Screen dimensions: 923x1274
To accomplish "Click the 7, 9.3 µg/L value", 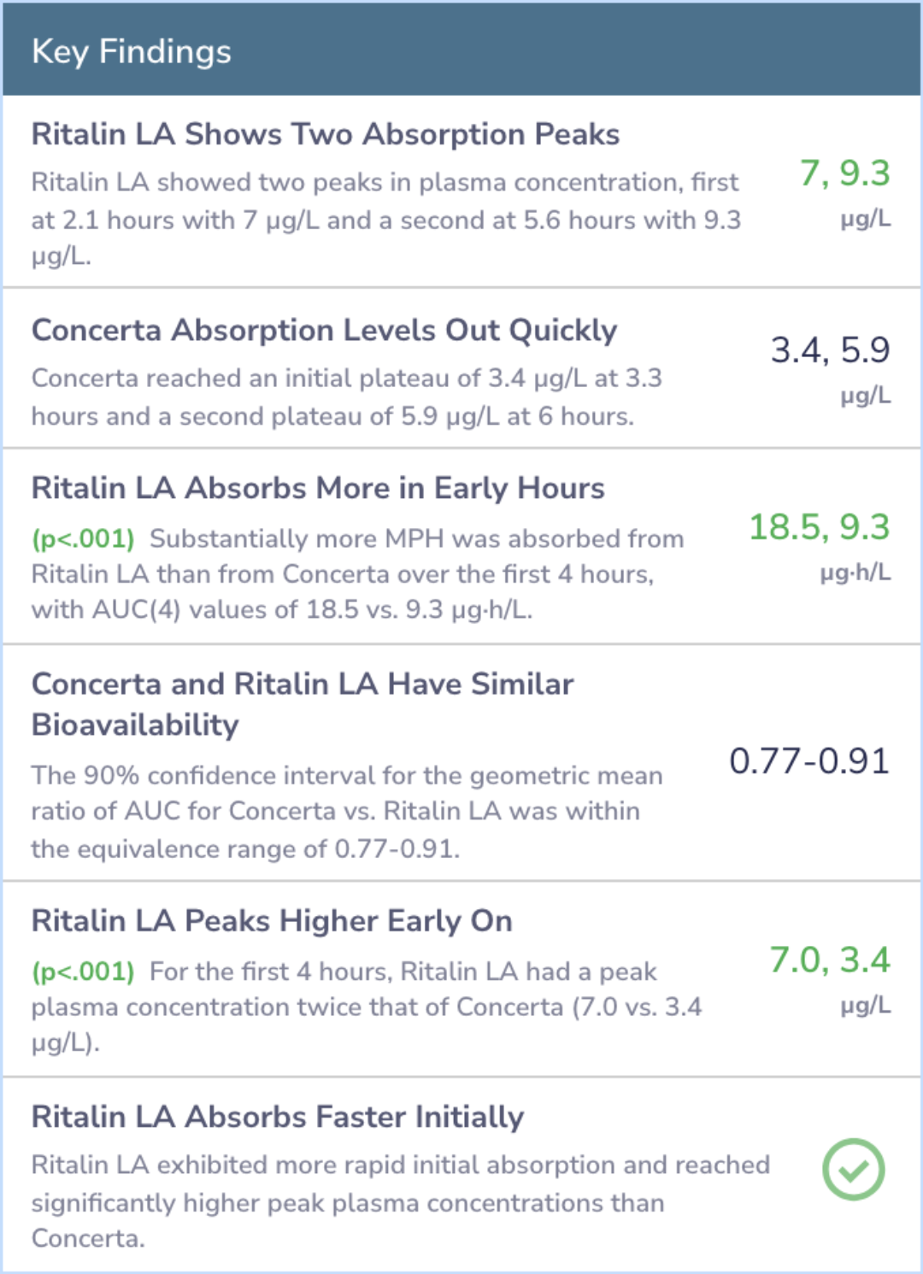I will pos(845,193).
